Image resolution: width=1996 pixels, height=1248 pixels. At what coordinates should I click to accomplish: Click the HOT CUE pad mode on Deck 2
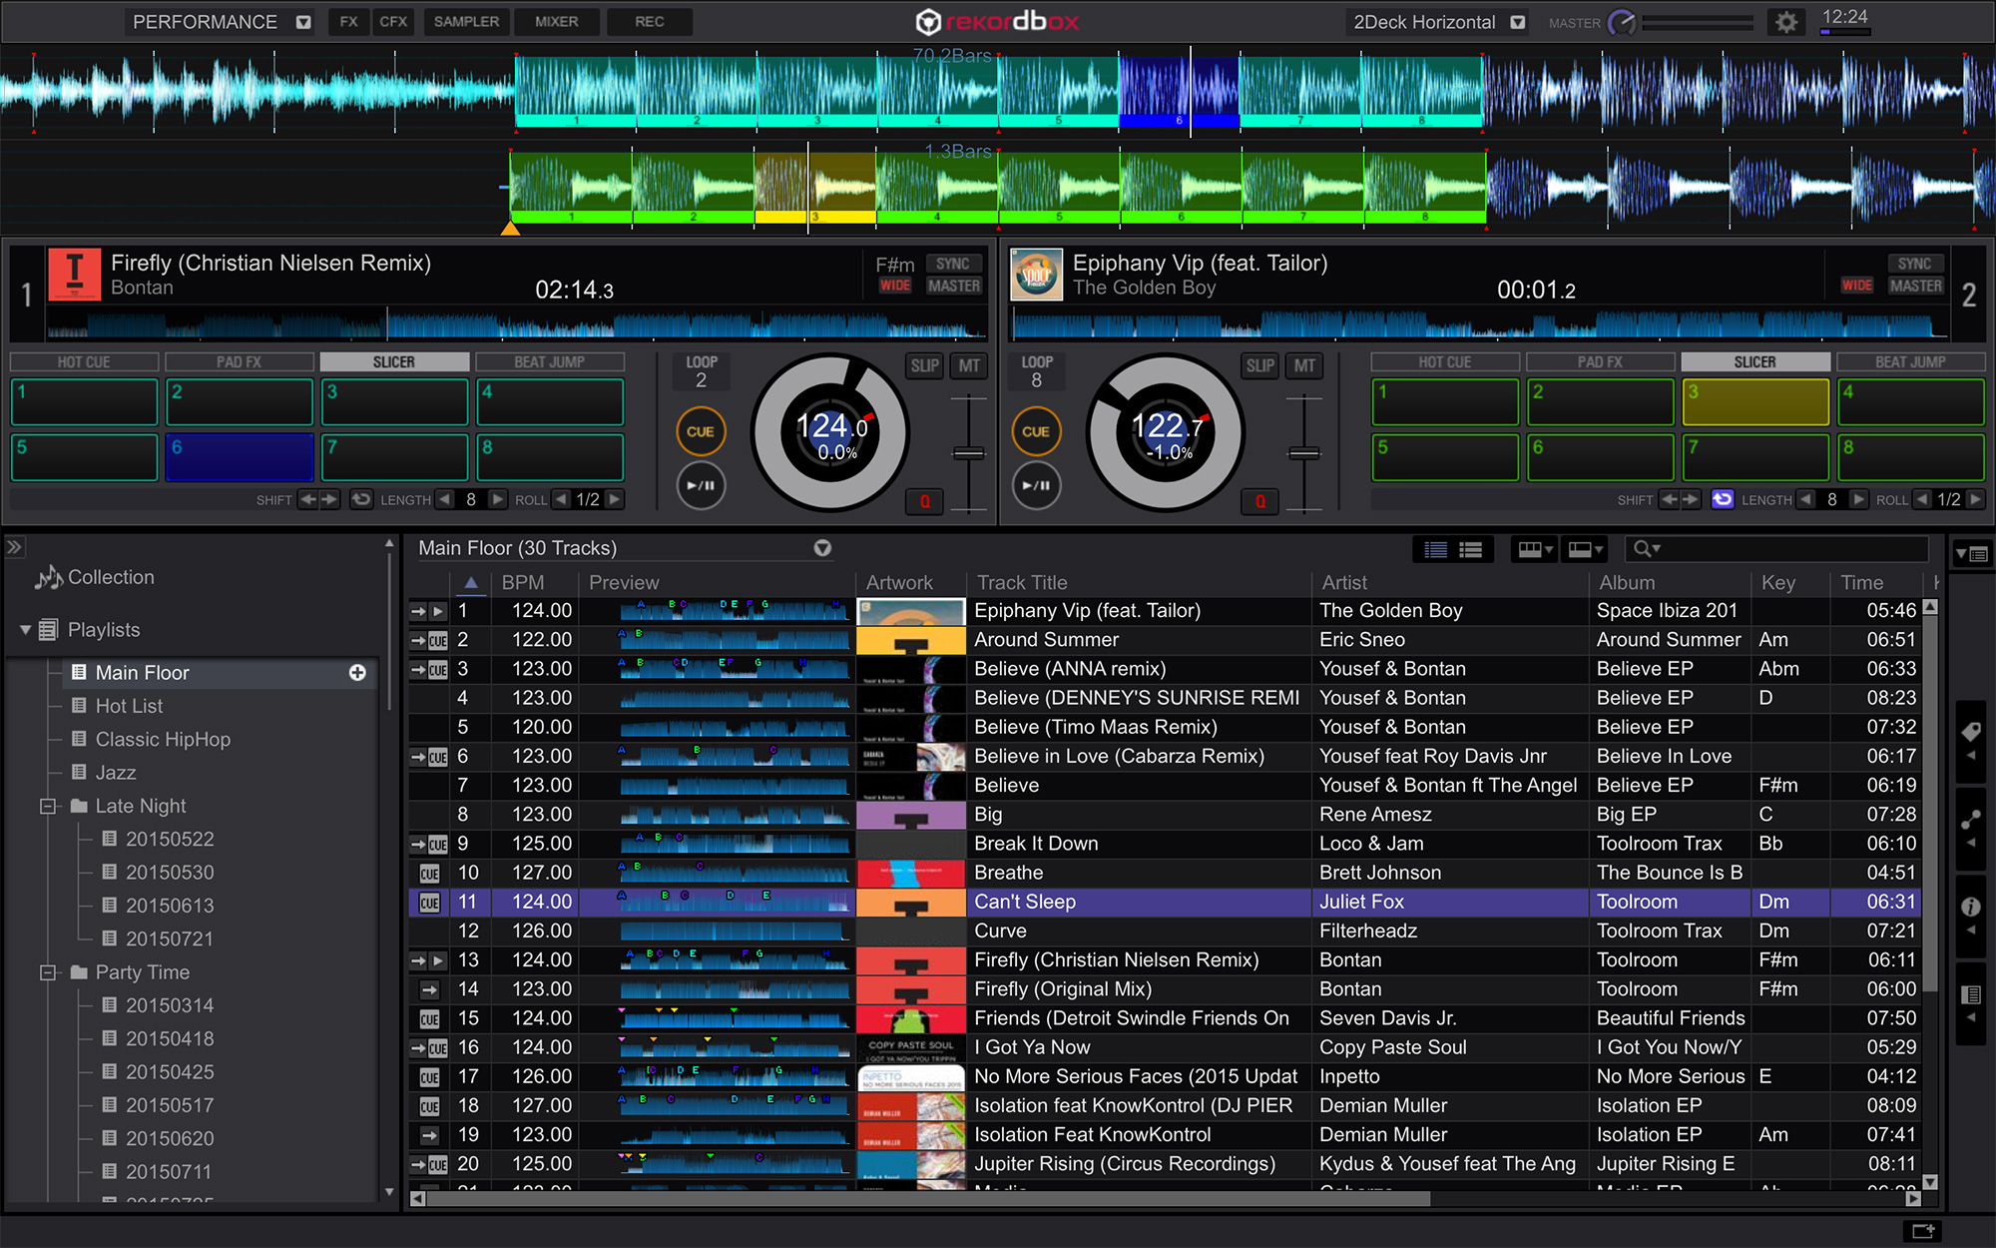1437,360
